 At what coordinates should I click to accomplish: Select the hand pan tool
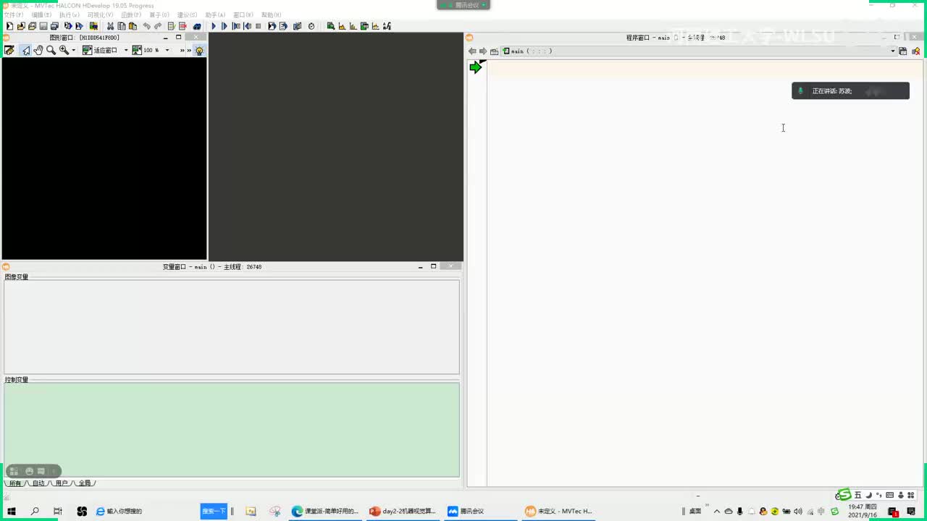pyautogui.click(x=38, y=50)
